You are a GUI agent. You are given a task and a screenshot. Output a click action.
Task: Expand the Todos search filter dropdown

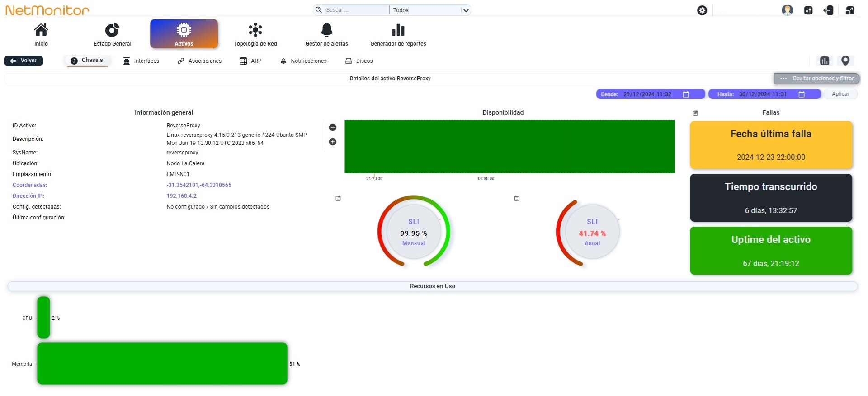[430, 10]
